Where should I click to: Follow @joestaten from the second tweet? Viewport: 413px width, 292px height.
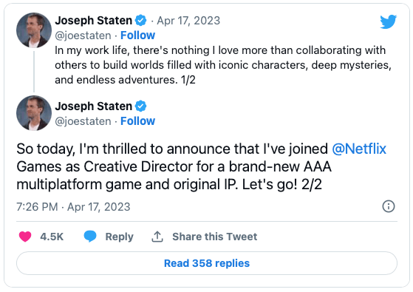(x=137, y=121)
